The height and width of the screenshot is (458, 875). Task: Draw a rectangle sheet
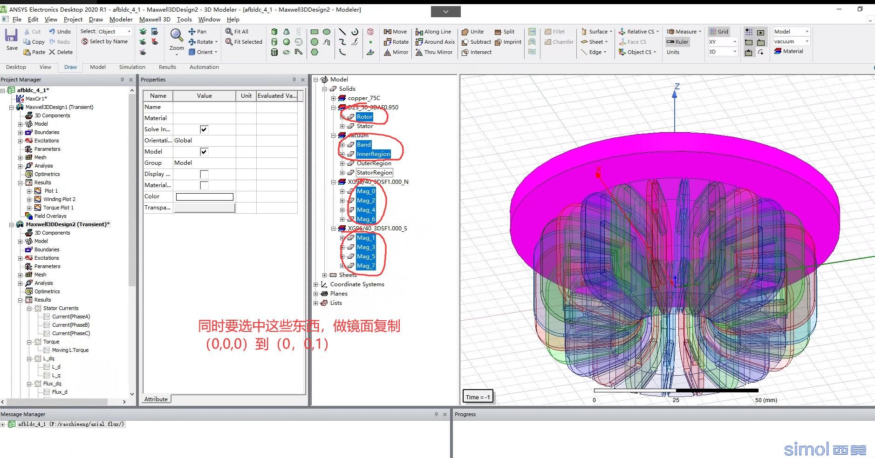(x=314, y=32)
